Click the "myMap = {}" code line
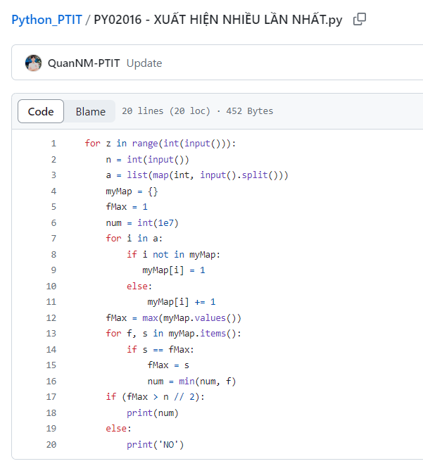 pos(127,191)
